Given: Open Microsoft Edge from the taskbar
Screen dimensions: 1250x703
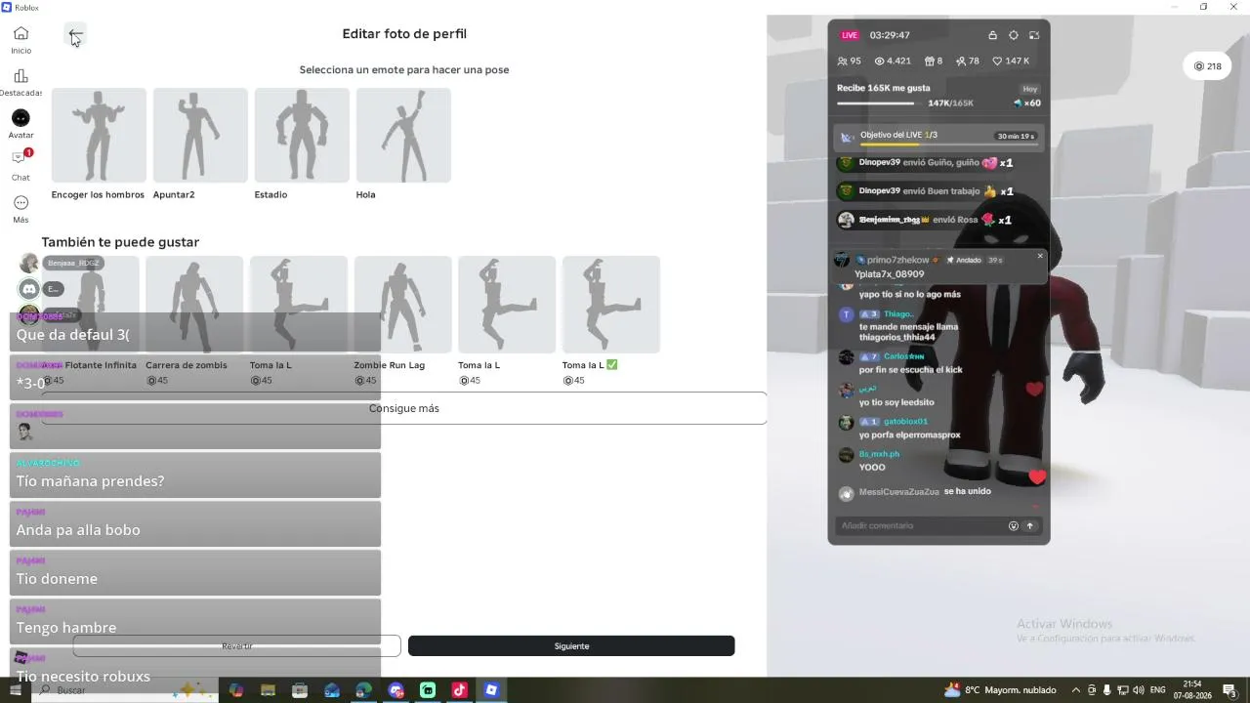Looking at the screenshot, I should coord(363,690).
